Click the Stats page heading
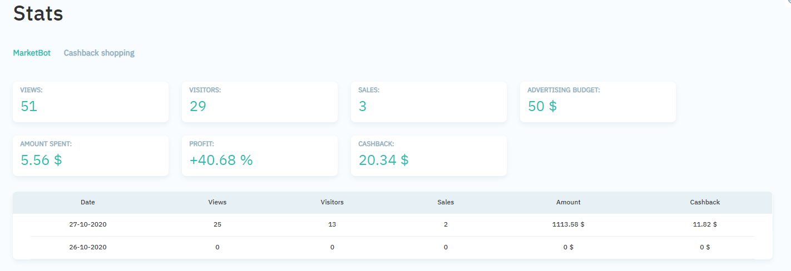The image size is (791, 271). coord(38,13)
